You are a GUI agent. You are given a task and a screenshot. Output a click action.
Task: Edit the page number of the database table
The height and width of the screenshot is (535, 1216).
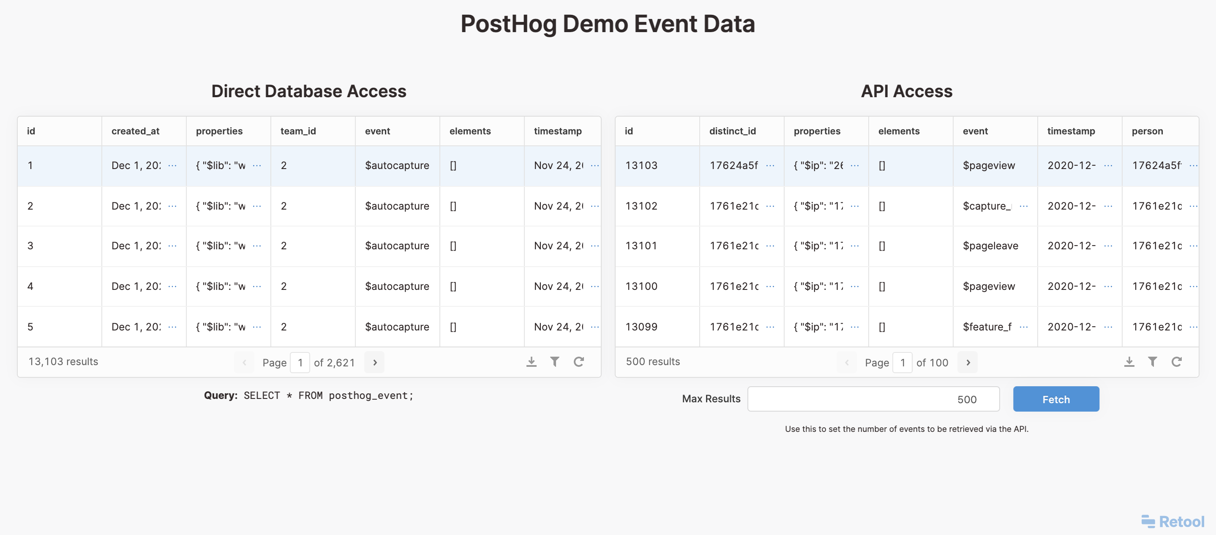coord(300,362)
